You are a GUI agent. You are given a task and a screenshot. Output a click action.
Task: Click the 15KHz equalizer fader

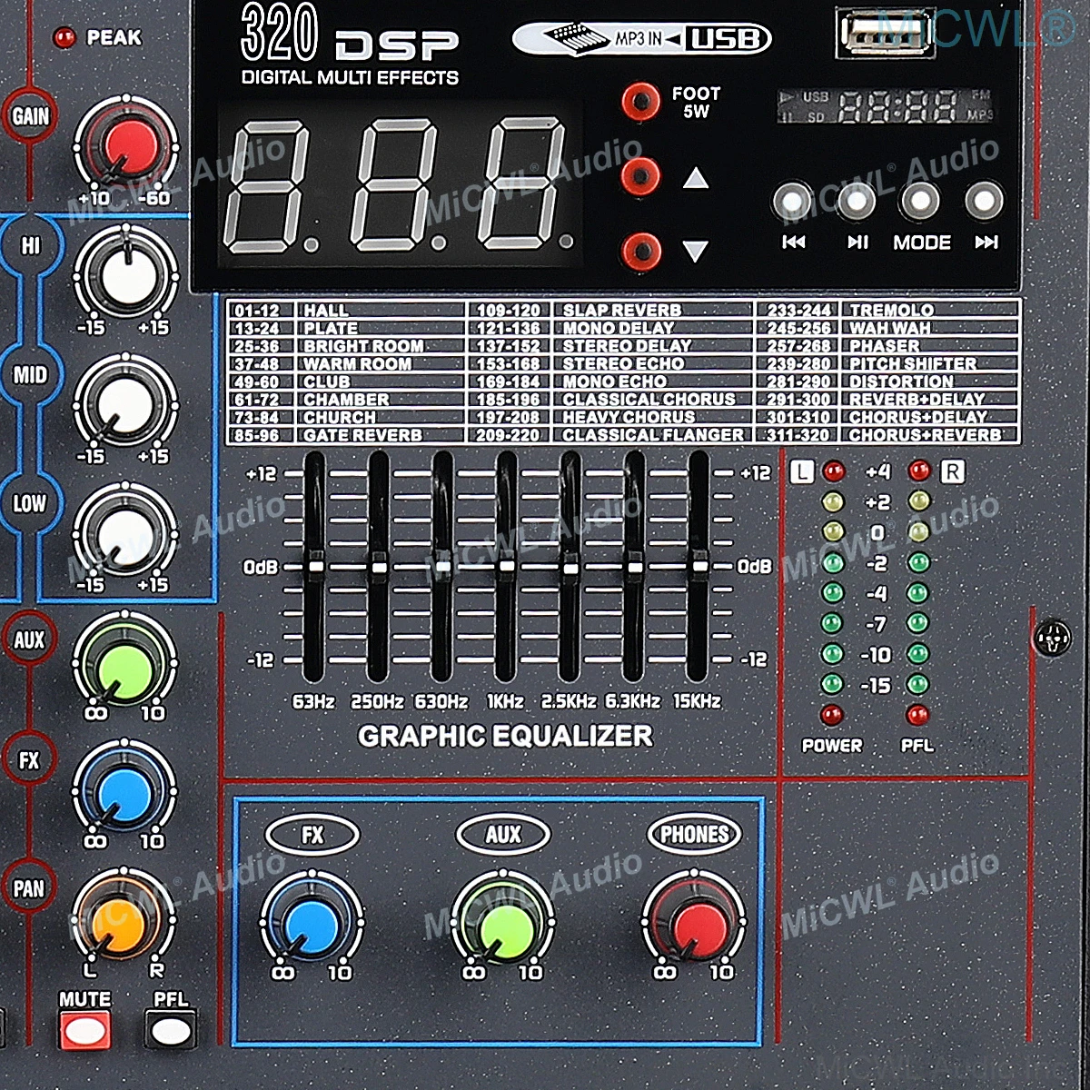[699, 567]
